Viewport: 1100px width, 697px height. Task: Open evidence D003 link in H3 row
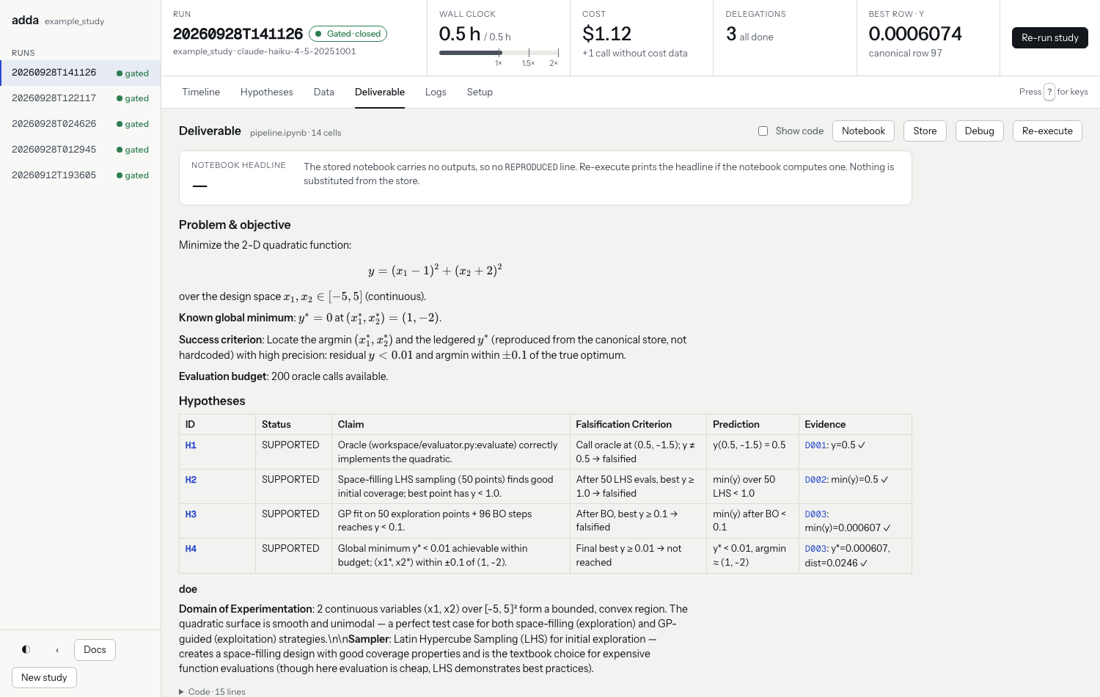815,514
